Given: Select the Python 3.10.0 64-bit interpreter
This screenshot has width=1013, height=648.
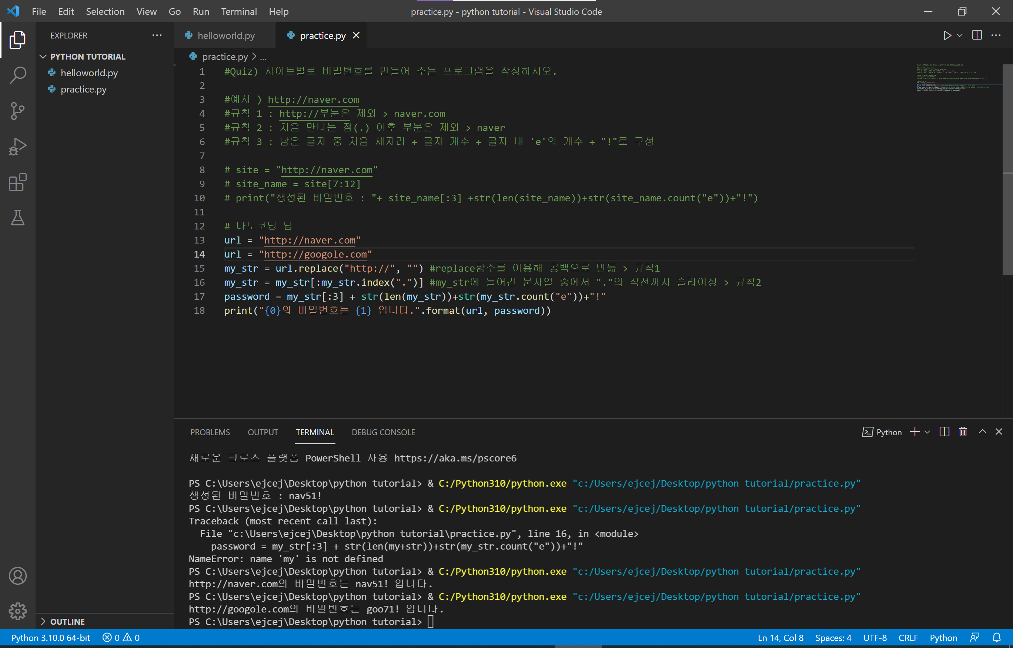Looking at the screenshot, I should coord(50,638).
